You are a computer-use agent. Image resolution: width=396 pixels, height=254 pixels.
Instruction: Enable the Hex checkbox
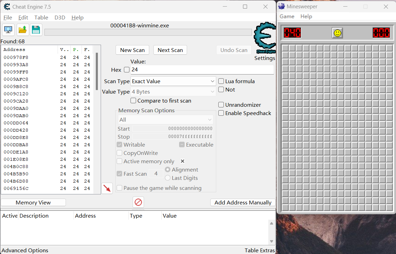pos(127,70)
